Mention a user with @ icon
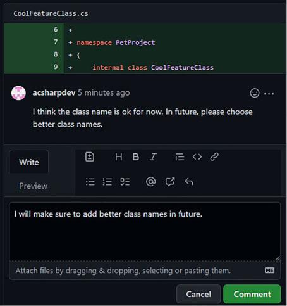The width and height of the screenshot is (287, 306). click(151, 182)
